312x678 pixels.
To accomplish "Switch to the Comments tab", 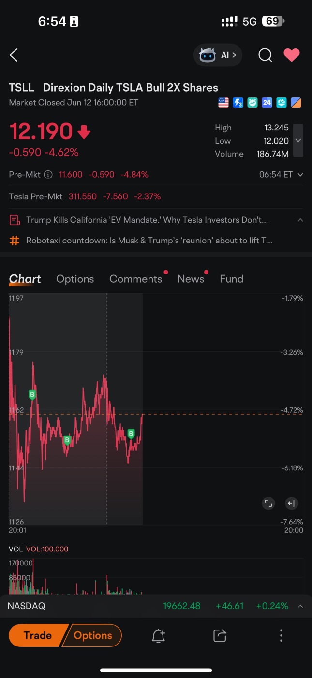I will [136, 279].
